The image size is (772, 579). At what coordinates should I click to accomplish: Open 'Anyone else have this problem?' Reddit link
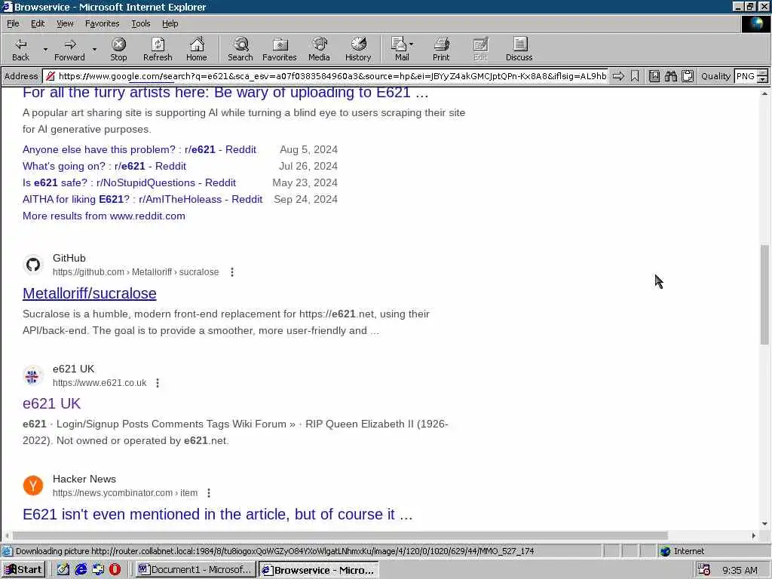click(x=139, y=150)
